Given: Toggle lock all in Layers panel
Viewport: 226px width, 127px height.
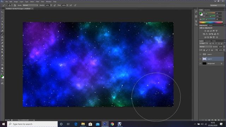Looking at the screenshot, I should pyautogui.click(x=212, y=50).
